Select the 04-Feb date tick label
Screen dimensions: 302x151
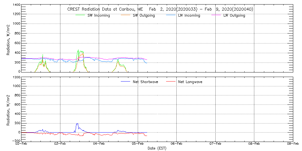click(x=99, y=144)
